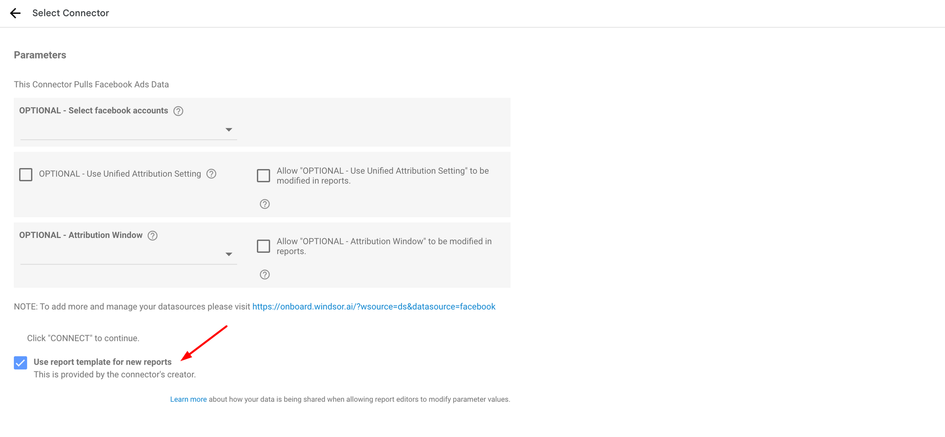Click the 'Use report template for new reports' label
945x437 pixels.
click(x=103, y=362)
